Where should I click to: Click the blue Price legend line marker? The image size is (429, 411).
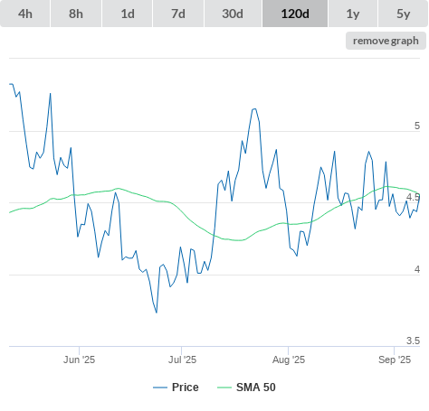click(160, 388)
